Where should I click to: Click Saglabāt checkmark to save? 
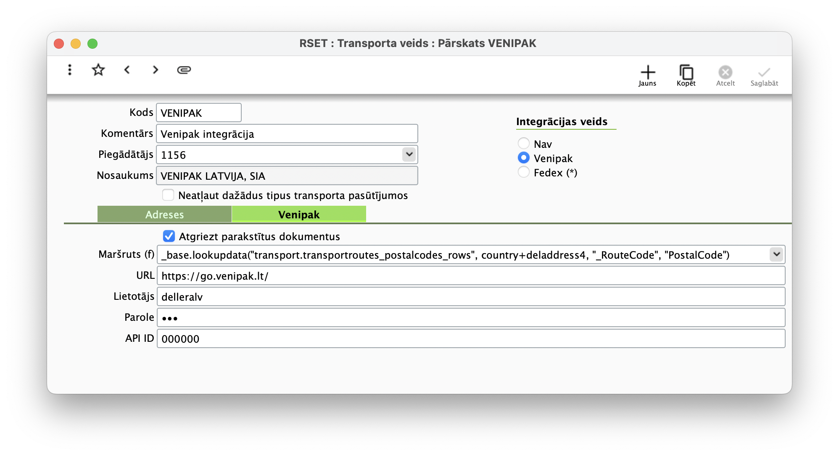(764, 76)
